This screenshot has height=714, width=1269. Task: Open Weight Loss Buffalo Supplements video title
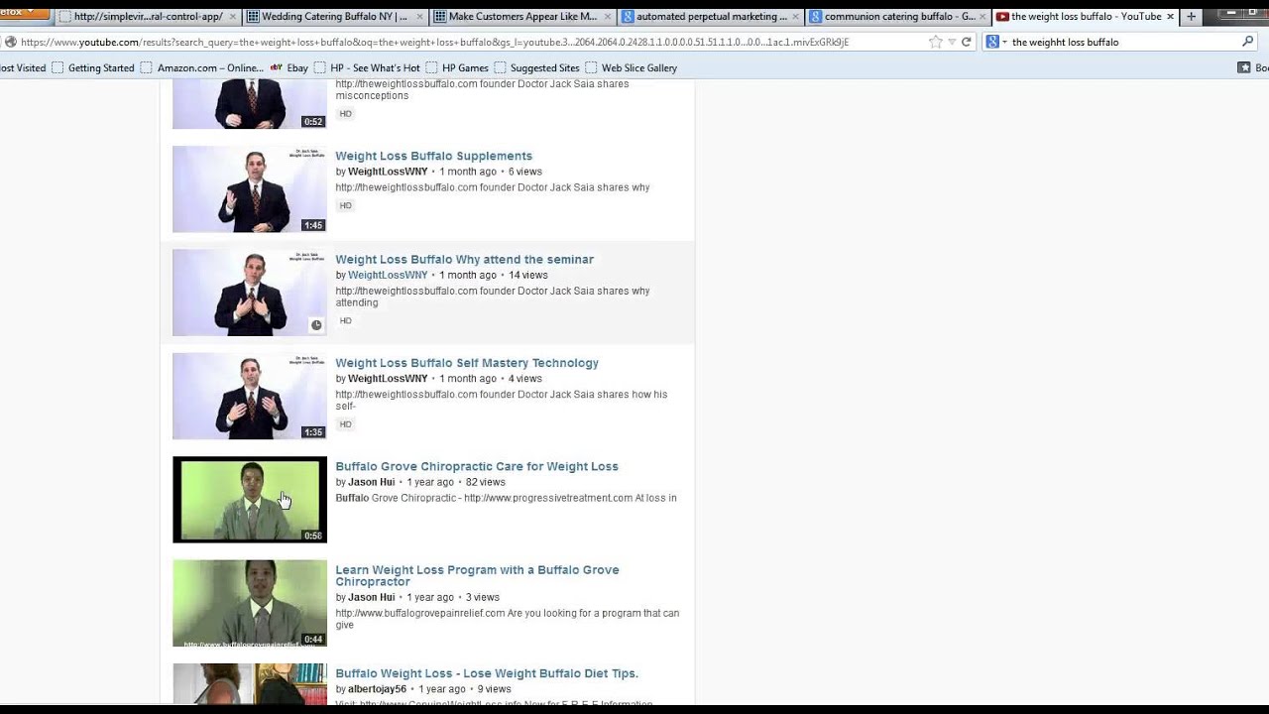pos(433,156)
